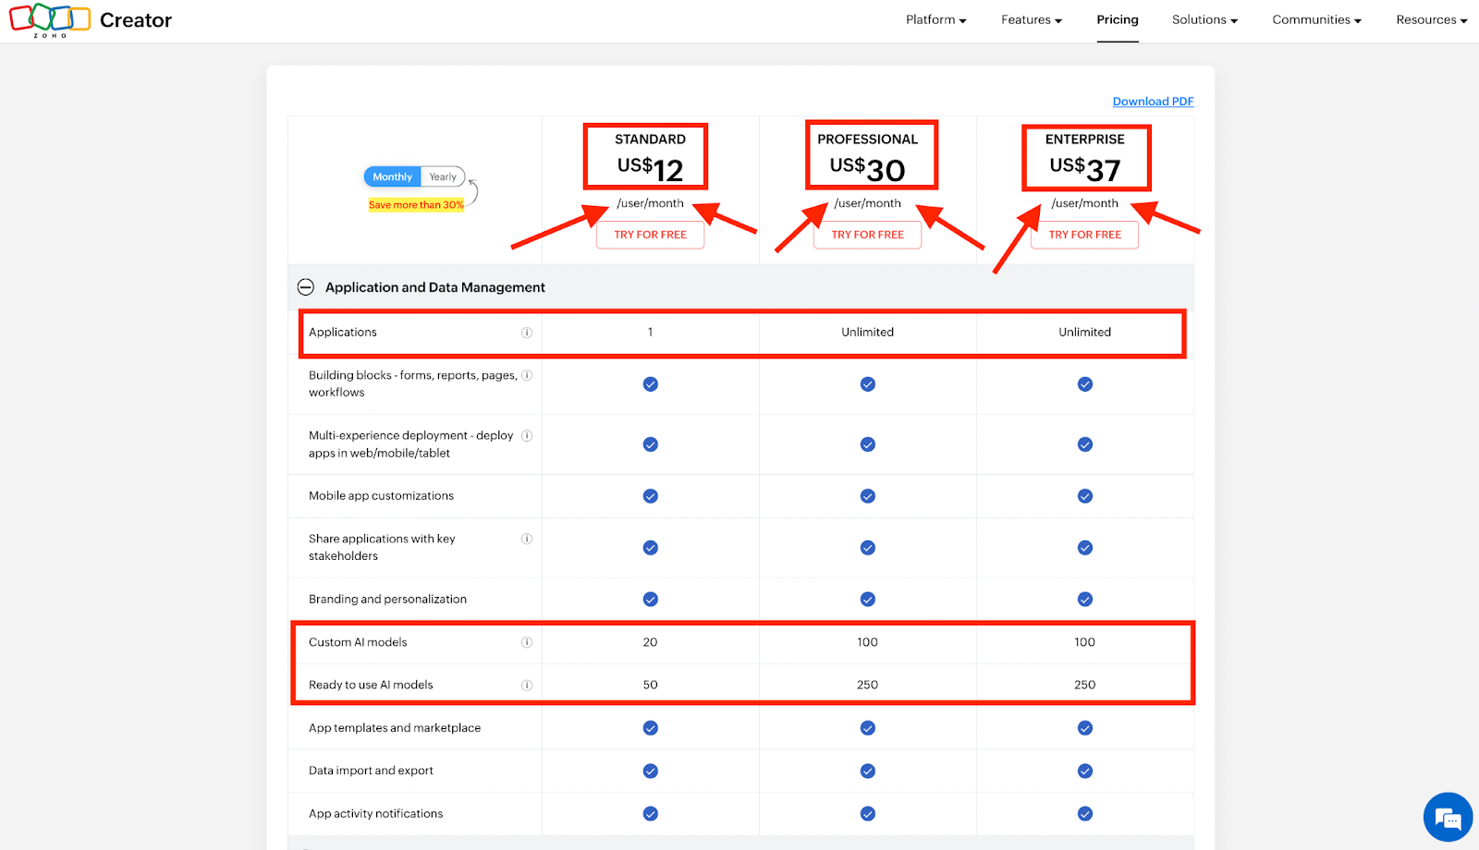Click Enterprise checkmark for App activity notifications
This screenshot has height=850, width=1479.
[1085, 814]
